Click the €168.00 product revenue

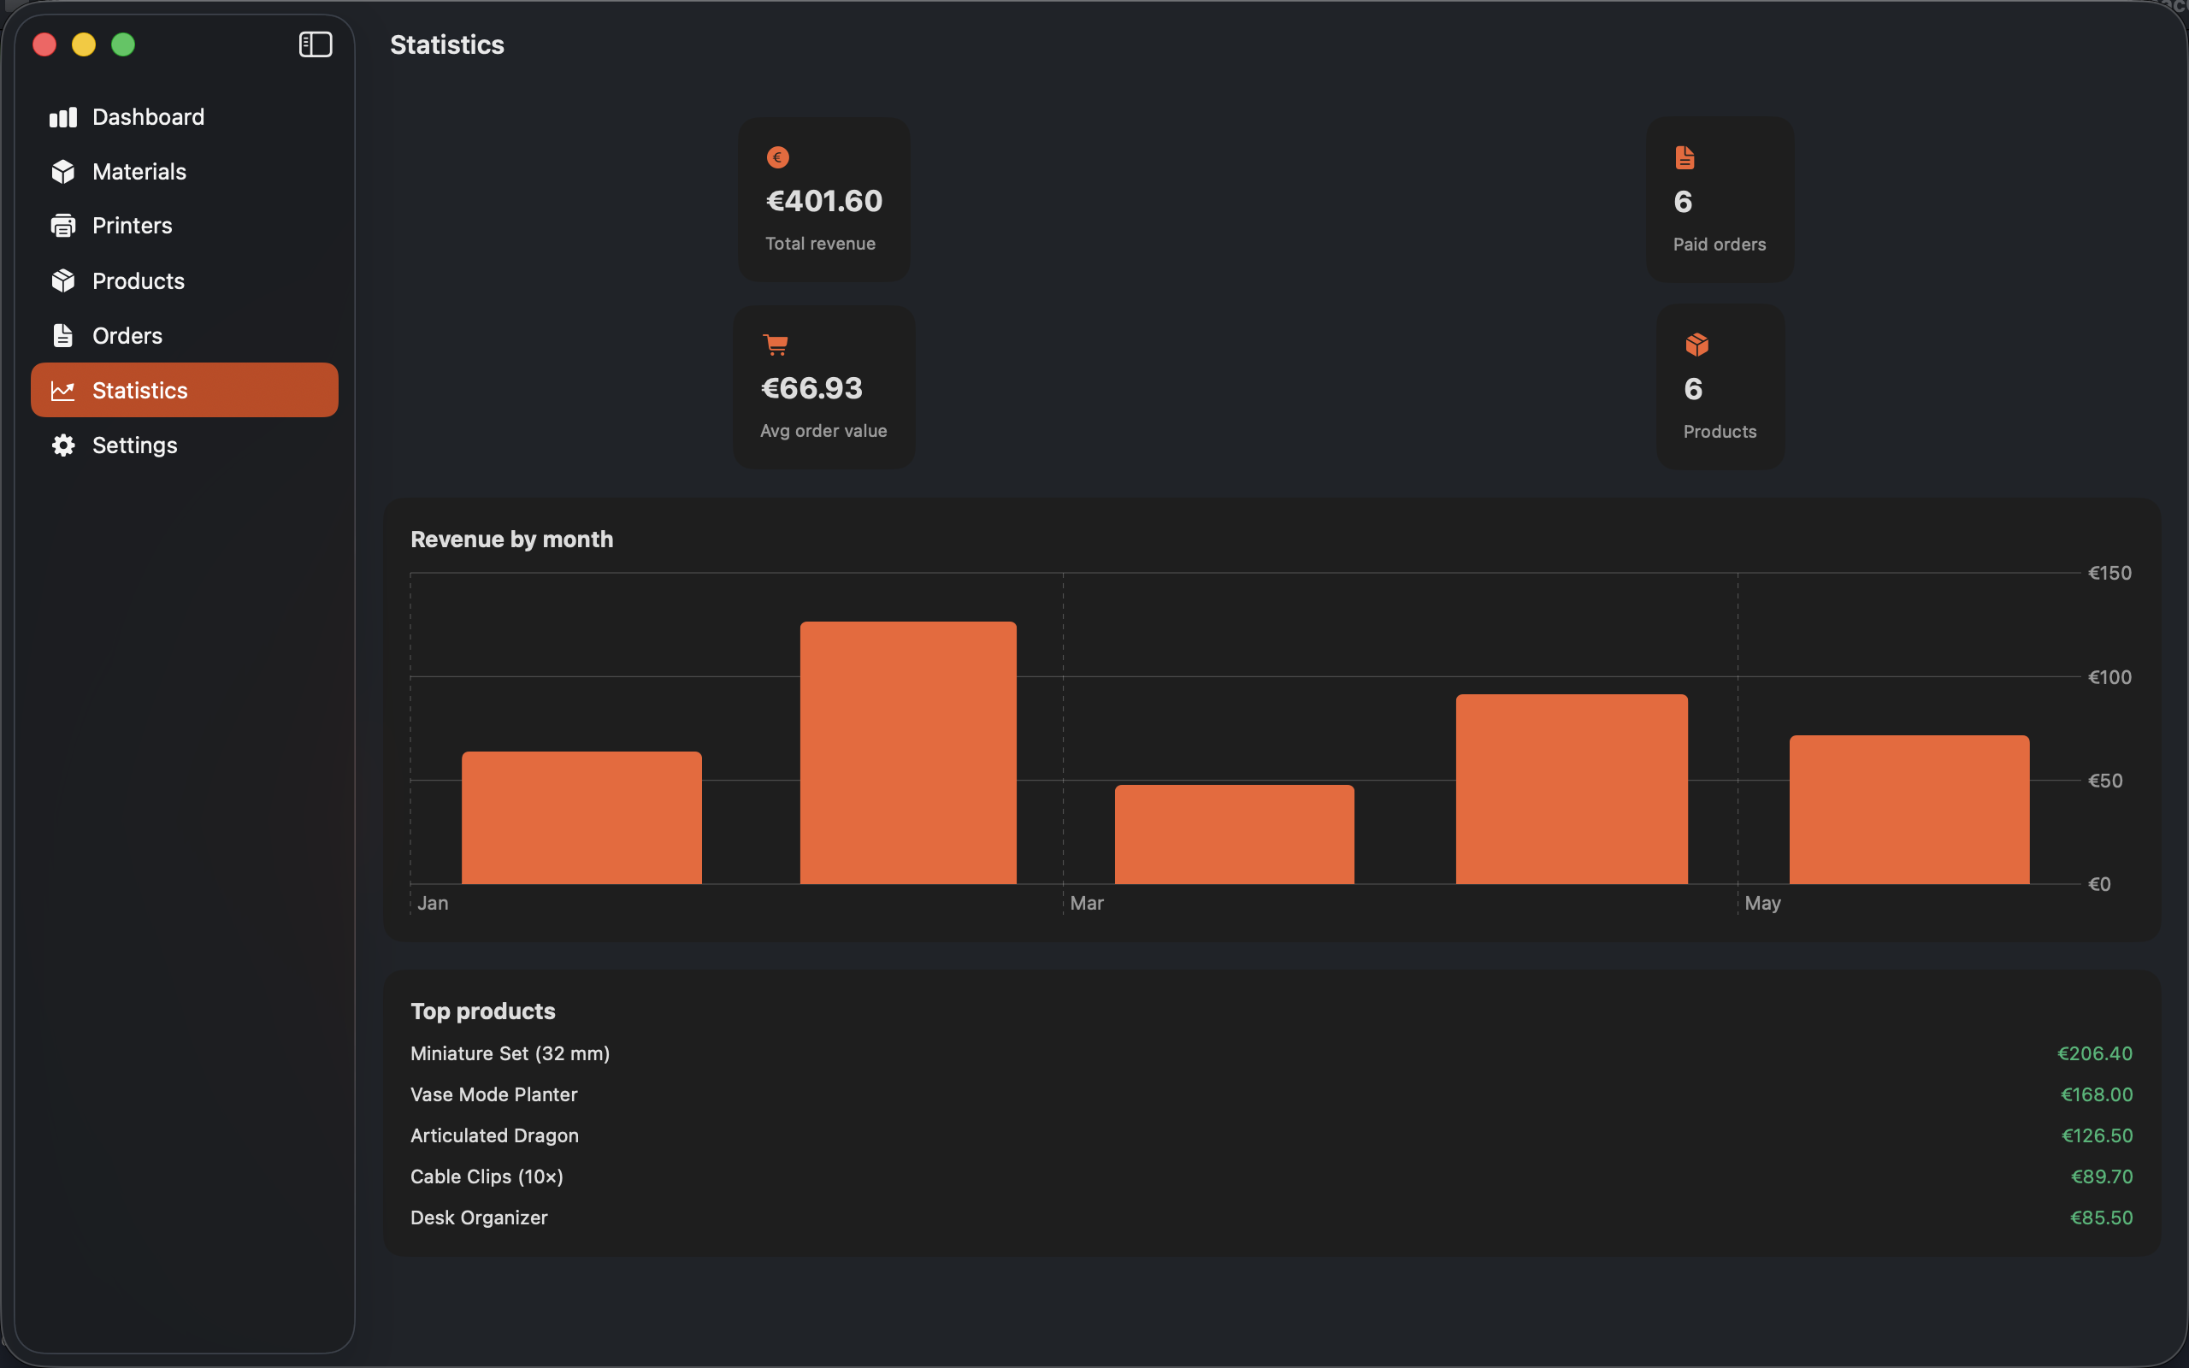click(x=2096, y=1094)
